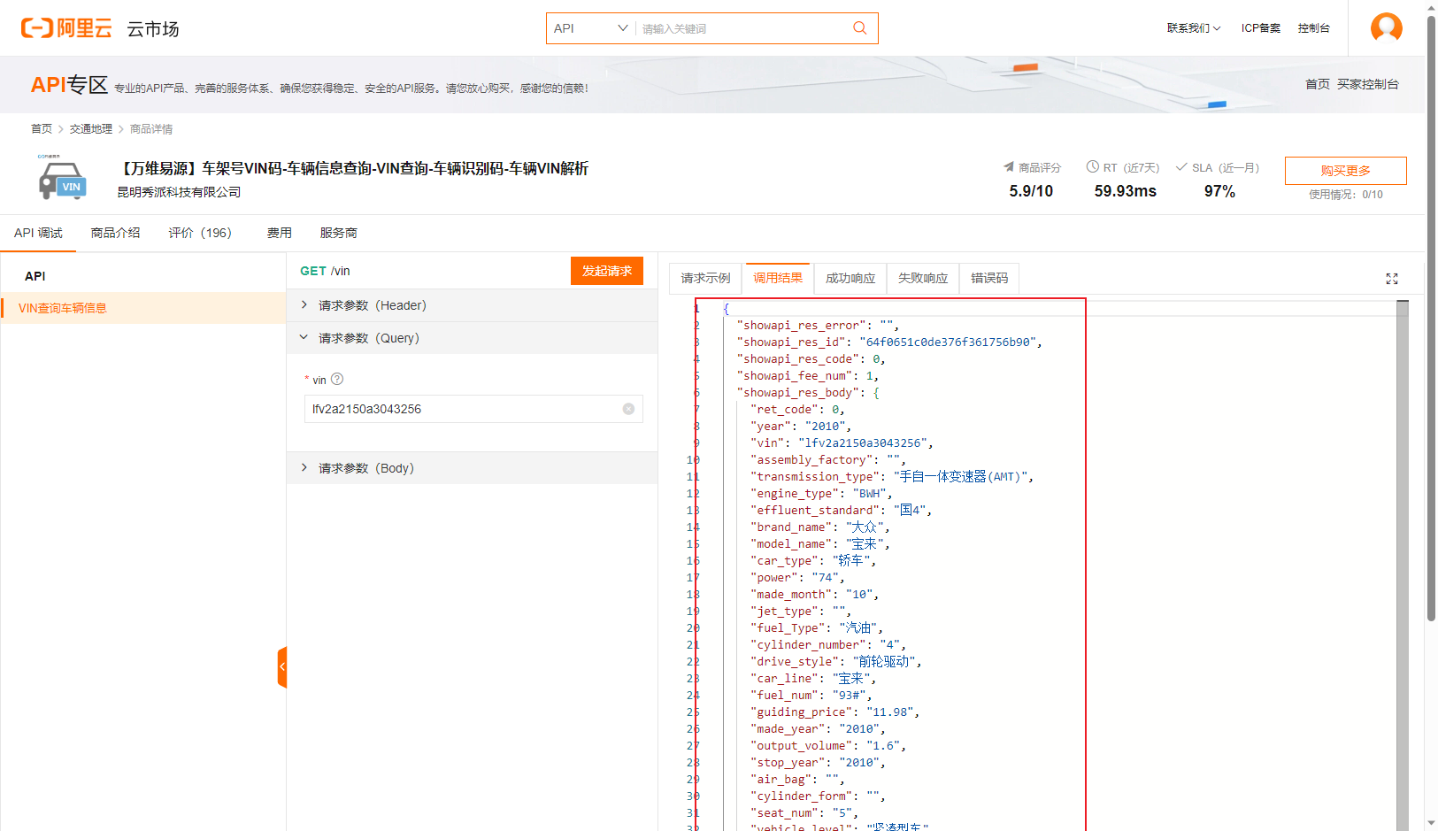This screenshot has height=831, width=1438.
Task: Switch to API 调试 tab
Action: [x=38, y=233]
